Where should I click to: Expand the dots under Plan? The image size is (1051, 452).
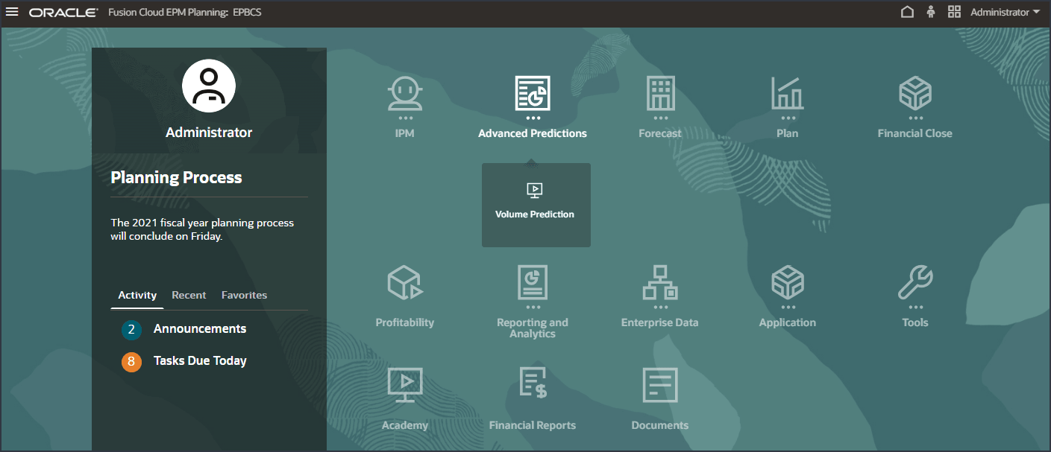788,118
